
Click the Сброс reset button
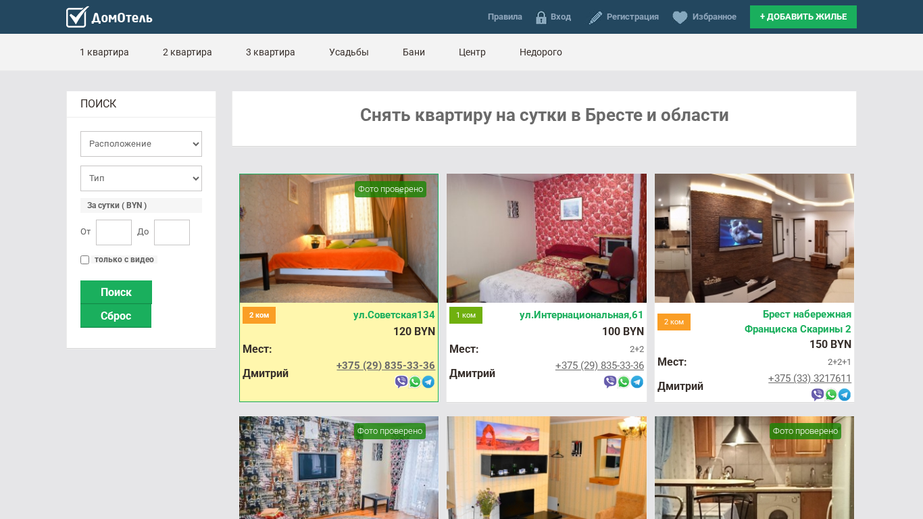pyautogui.click(x=116, y=316)
